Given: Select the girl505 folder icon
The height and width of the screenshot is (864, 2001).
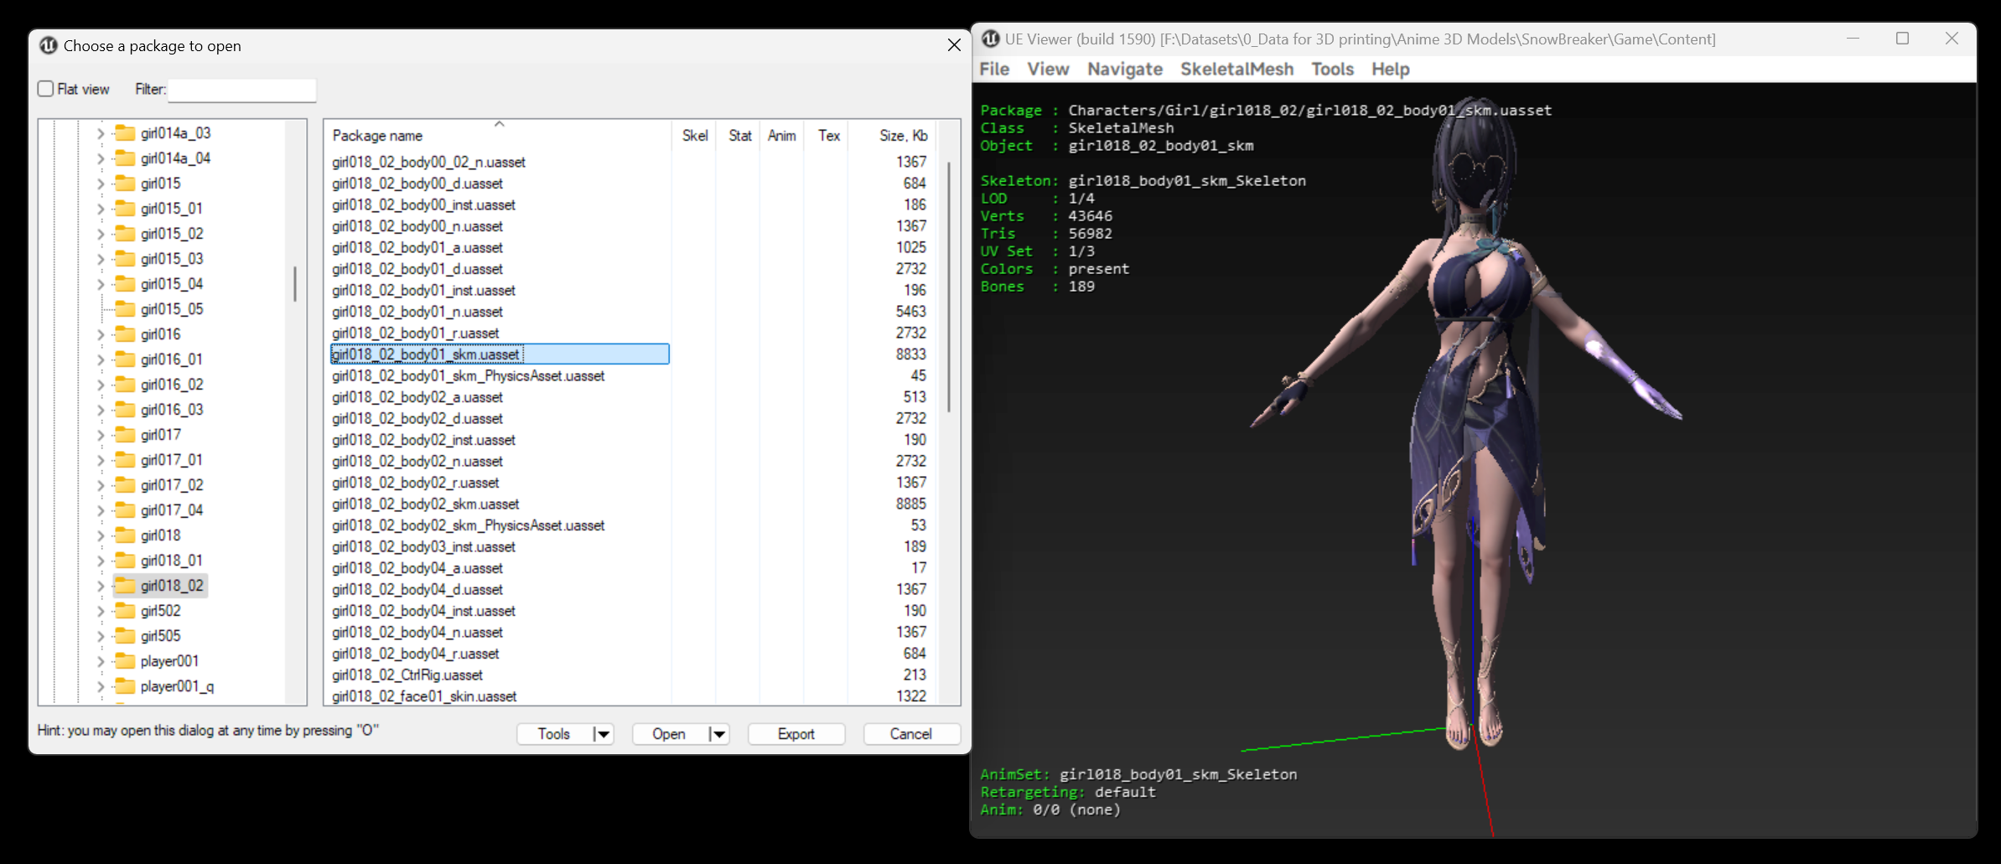Looking at the screenshot, I should pos(125,635).
